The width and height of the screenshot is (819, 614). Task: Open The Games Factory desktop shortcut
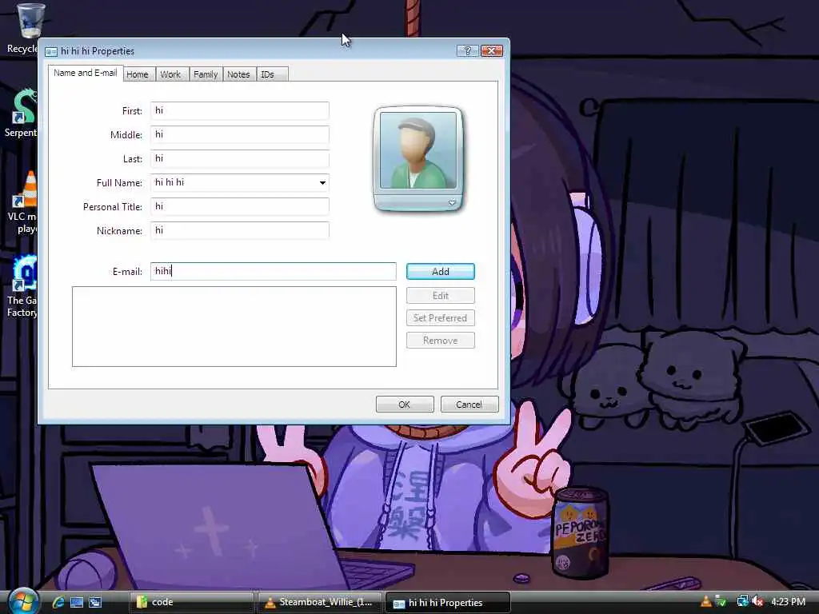click(x=22, y=286)
